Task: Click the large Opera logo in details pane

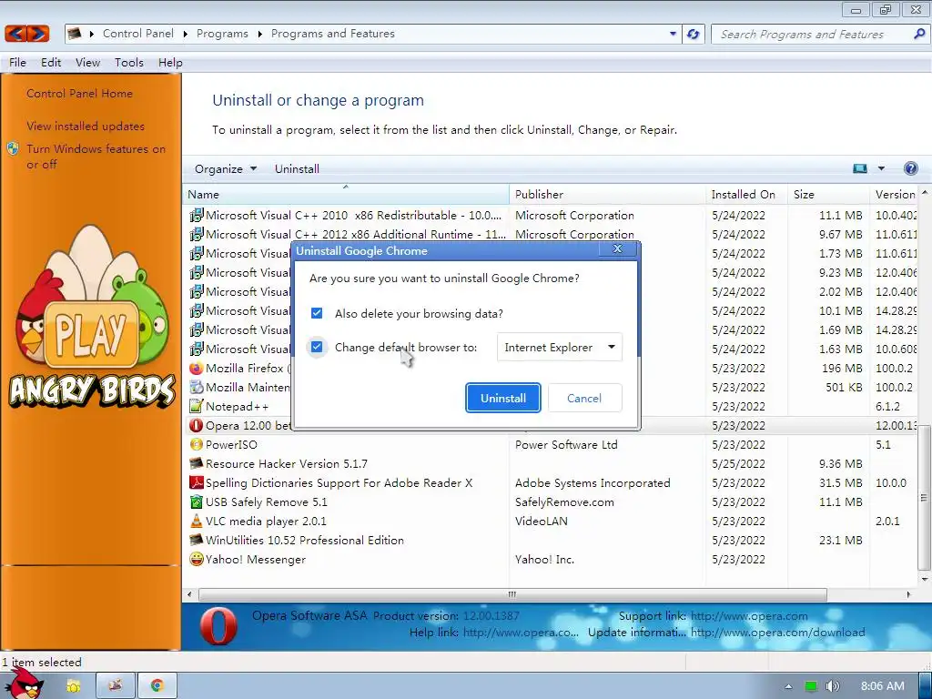Action: click(218, 626)
